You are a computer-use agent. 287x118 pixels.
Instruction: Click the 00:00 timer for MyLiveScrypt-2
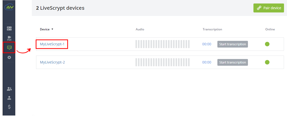[207, 62]
